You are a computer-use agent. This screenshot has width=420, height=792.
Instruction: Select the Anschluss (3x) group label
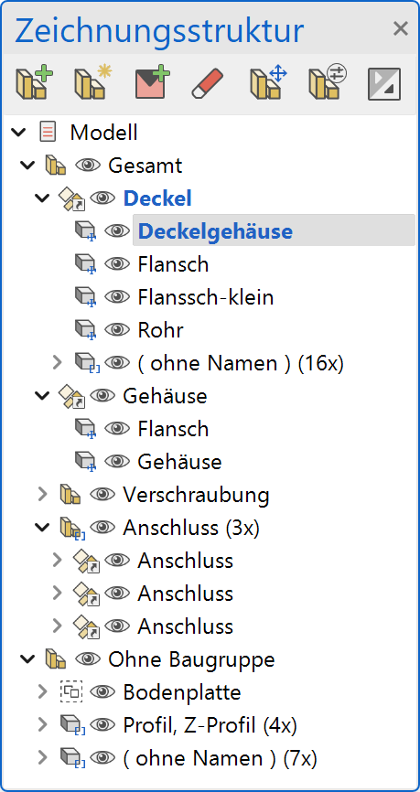(191, 528)
